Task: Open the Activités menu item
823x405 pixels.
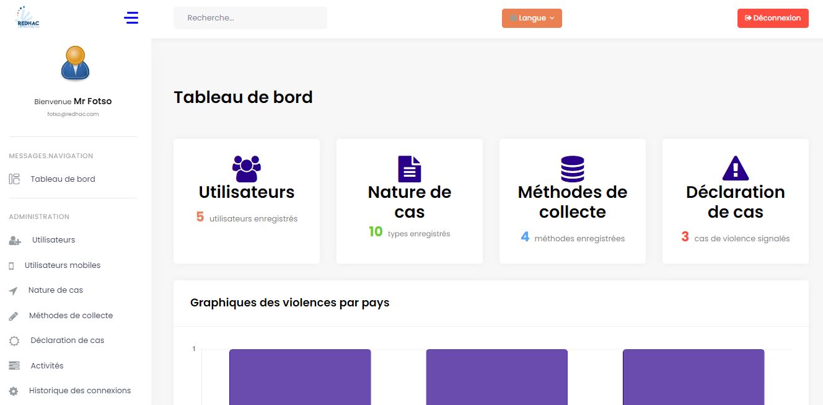Action: point(46,365)
